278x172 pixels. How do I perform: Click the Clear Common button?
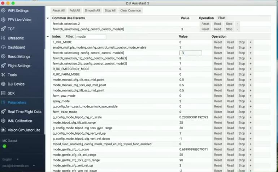tap(130, 10)
